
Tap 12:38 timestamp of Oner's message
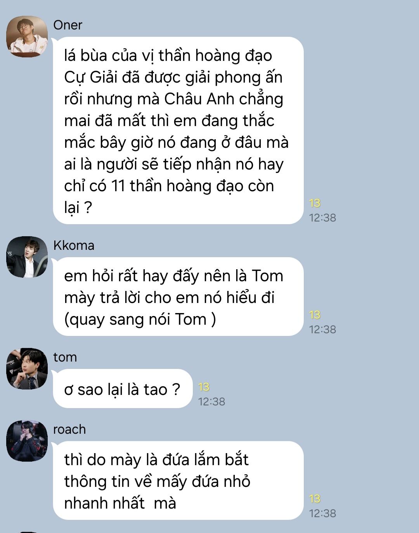tap(322, 218)
